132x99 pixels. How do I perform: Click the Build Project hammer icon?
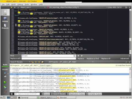point(5,91)
